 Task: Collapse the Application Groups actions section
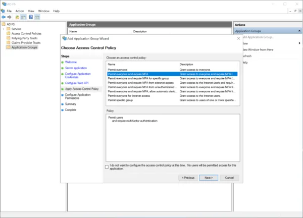pos(299,31)
